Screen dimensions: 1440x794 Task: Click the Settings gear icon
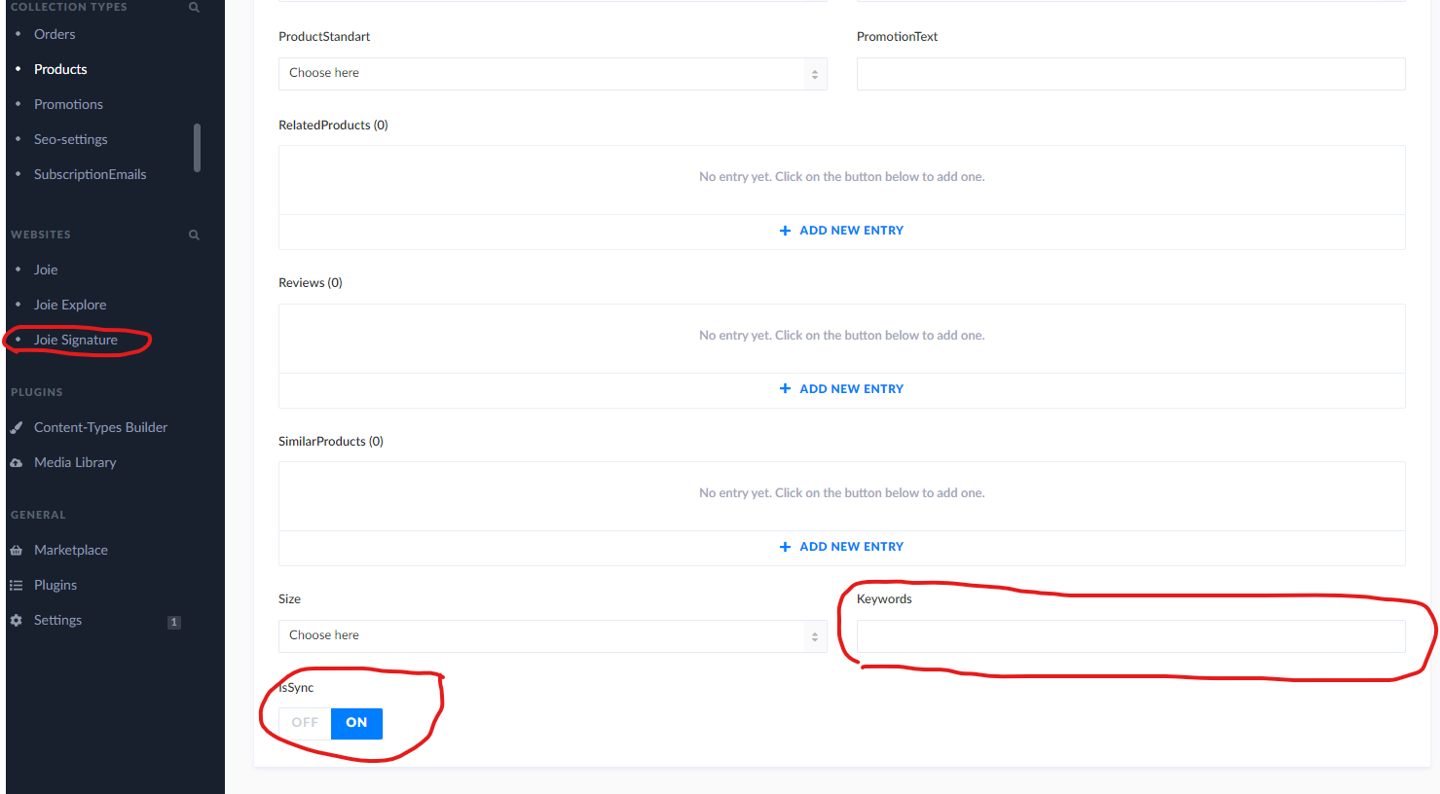pos(17,620)
